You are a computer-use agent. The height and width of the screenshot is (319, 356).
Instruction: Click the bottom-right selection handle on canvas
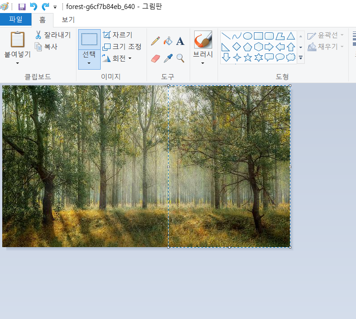(290, 247)
